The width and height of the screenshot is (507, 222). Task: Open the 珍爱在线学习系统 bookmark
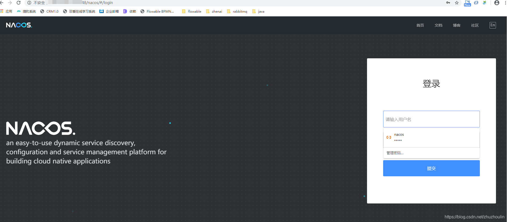pos(79,11)
